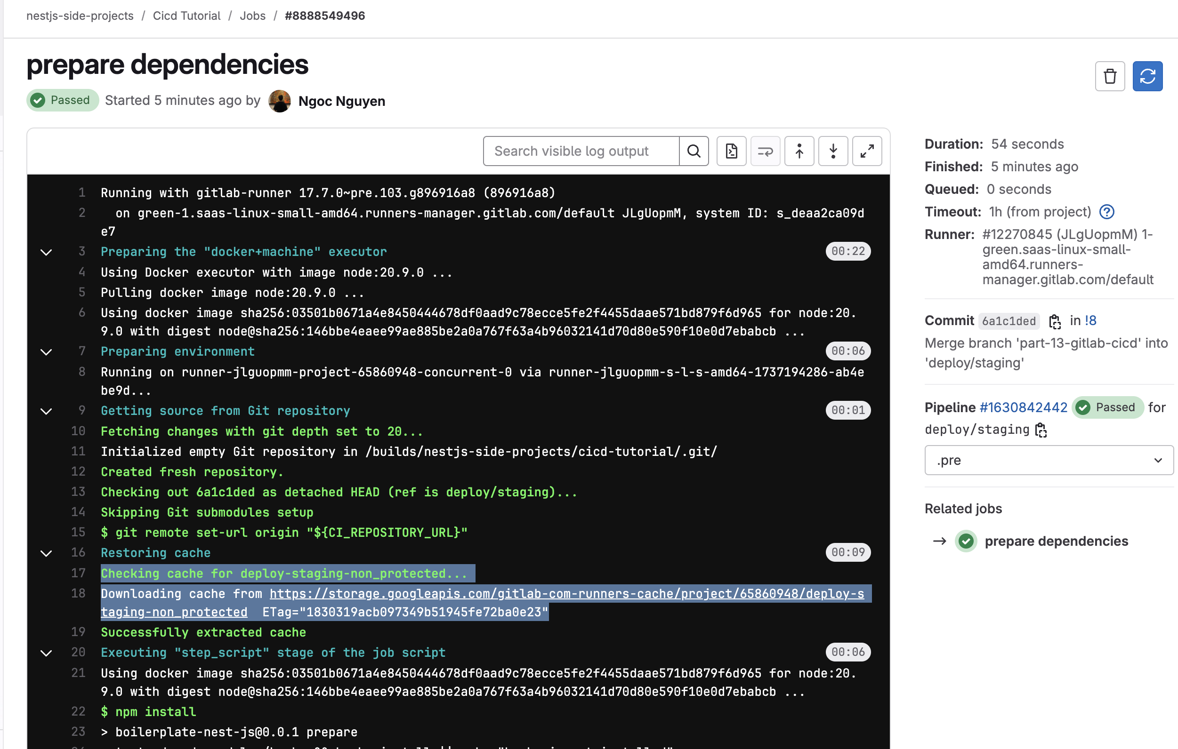The height and width of the screenshot is (749, 1178).
Task: Open the raw job log
Action: tap(731, 151)
